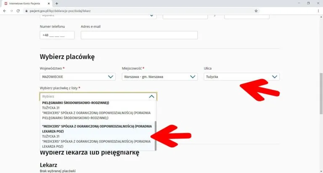Open the partially visible Wybierz dropdown at the top
Viewport: 323px width, 173px height.
[x=98, y=16]
